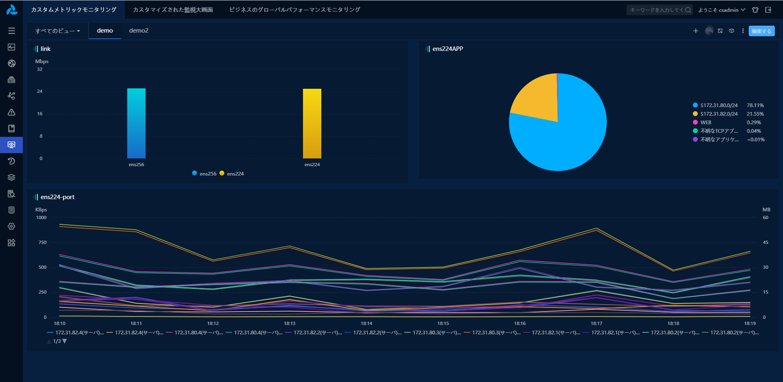Viewport: 783px width, 382px height.
Task: Click the 編集する button
Action: [x=761, y=31]
